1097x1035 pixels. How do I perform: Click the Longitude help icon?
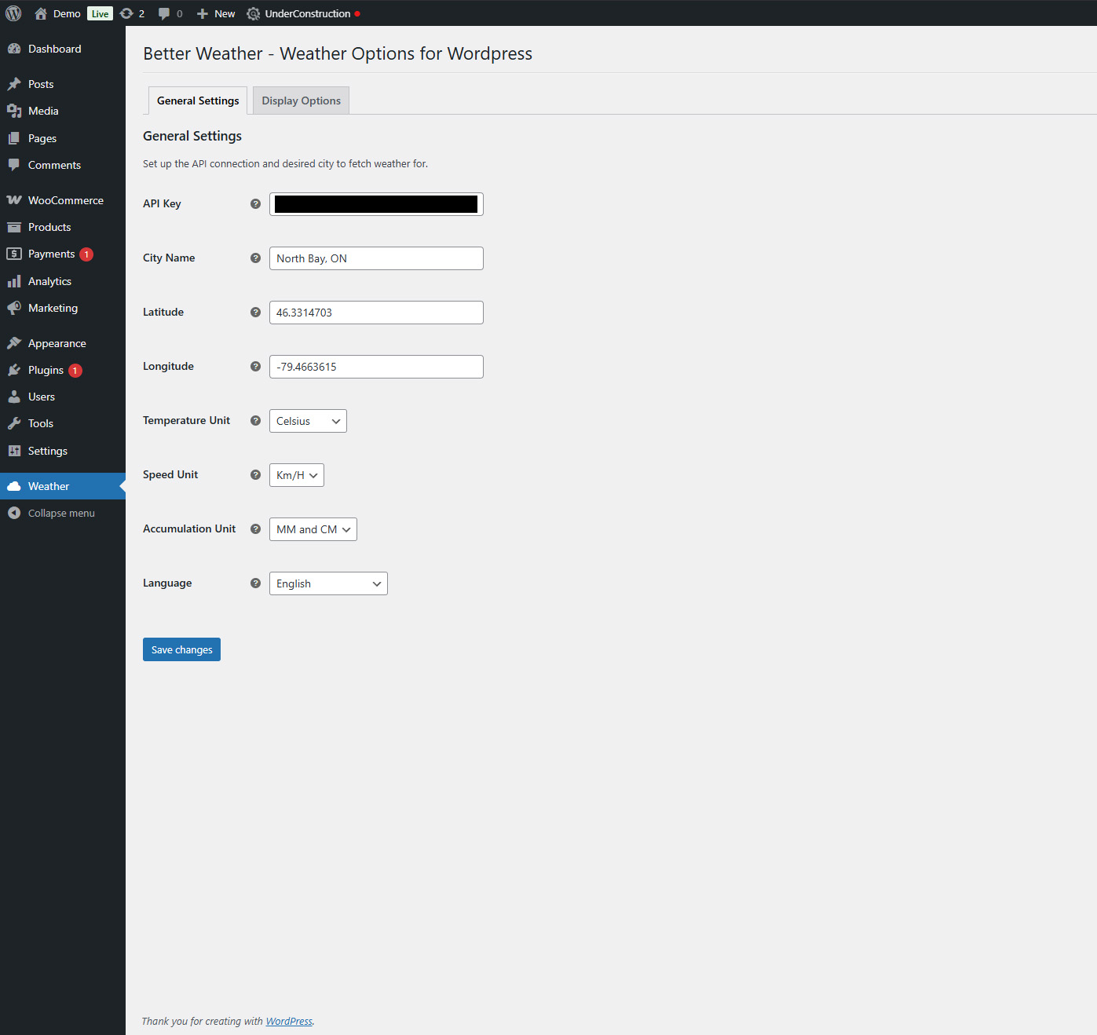(255, 366)
